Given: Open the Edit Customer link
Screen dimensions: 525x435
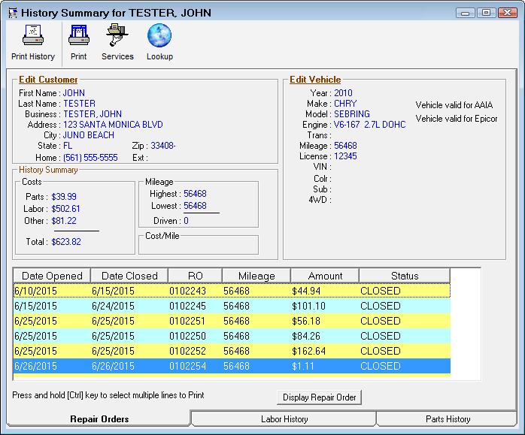Looking at the screenshot, I should pyautogui.click(x=48, y=80).
